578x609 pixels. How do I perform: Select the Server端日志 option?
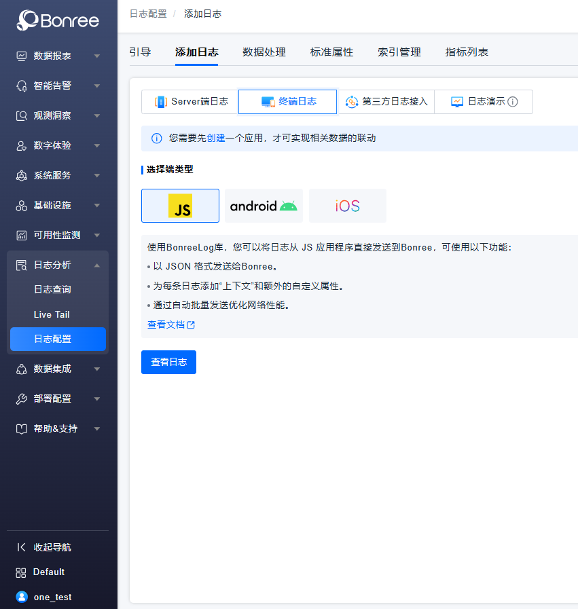click(x=190, y=102)
